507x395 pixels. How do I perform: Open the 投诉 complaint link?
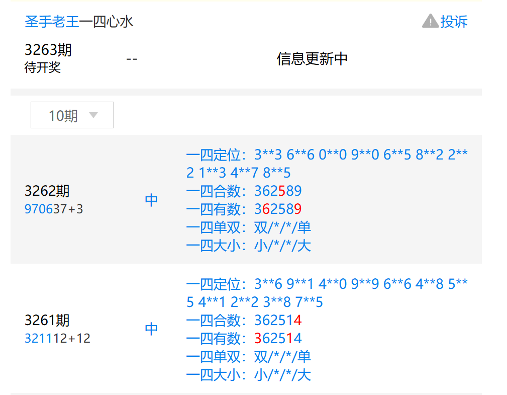454,21
